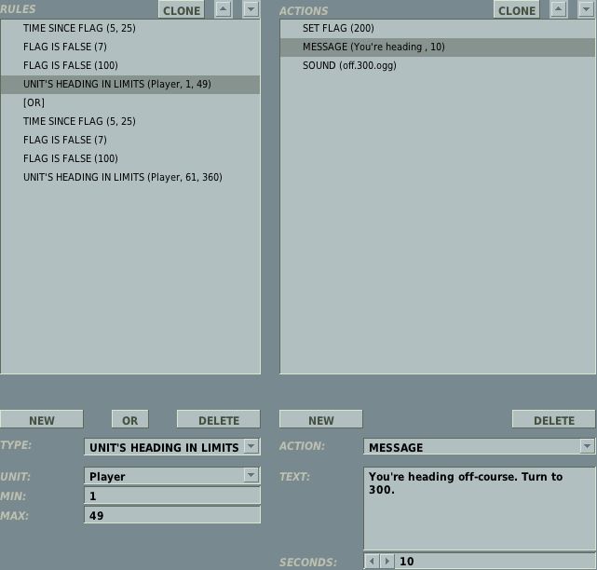Select the MESSAGE (You're heading , 10) action
This screenshot has width=597, height=570.
click(438, 47)
